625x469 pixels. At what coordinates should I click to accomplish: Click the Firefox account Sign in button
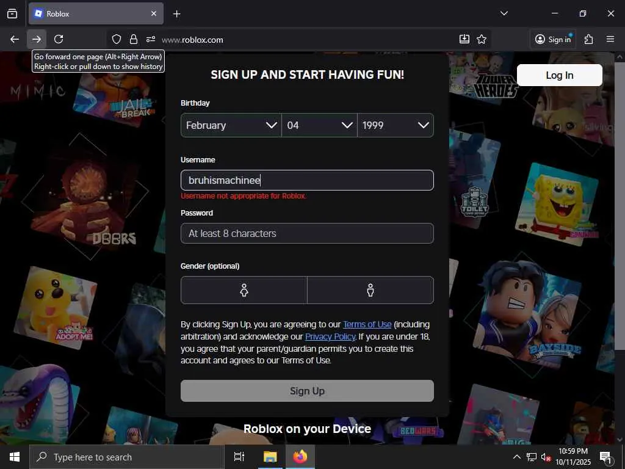coord(553,39)
